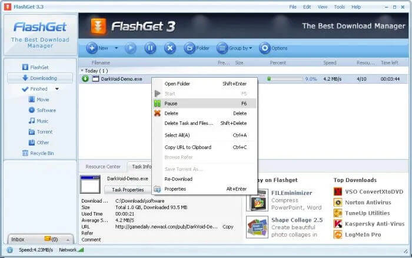This screenshot has height=258, width=412.
Task: Click the Copy link next to URL
Action: [228, 227]
